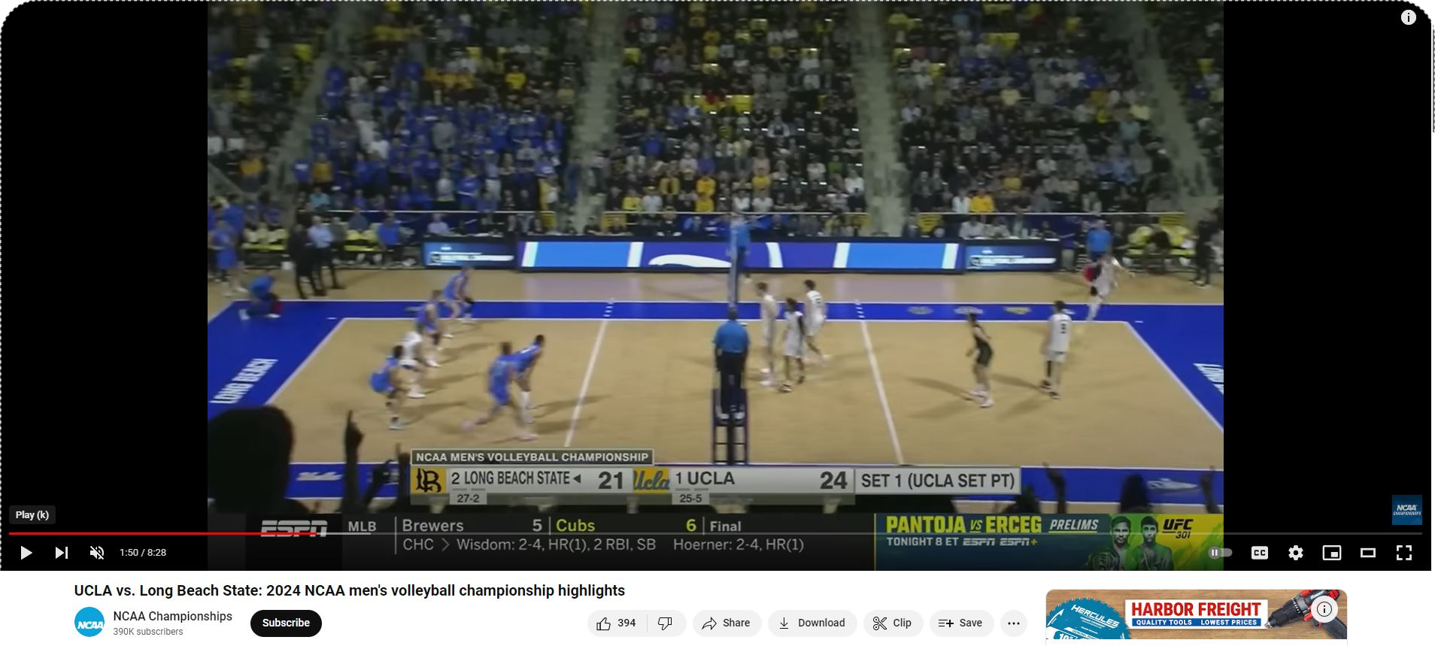Turn on closed captions
This screenshot has height=646, width=1435.
1260,553
